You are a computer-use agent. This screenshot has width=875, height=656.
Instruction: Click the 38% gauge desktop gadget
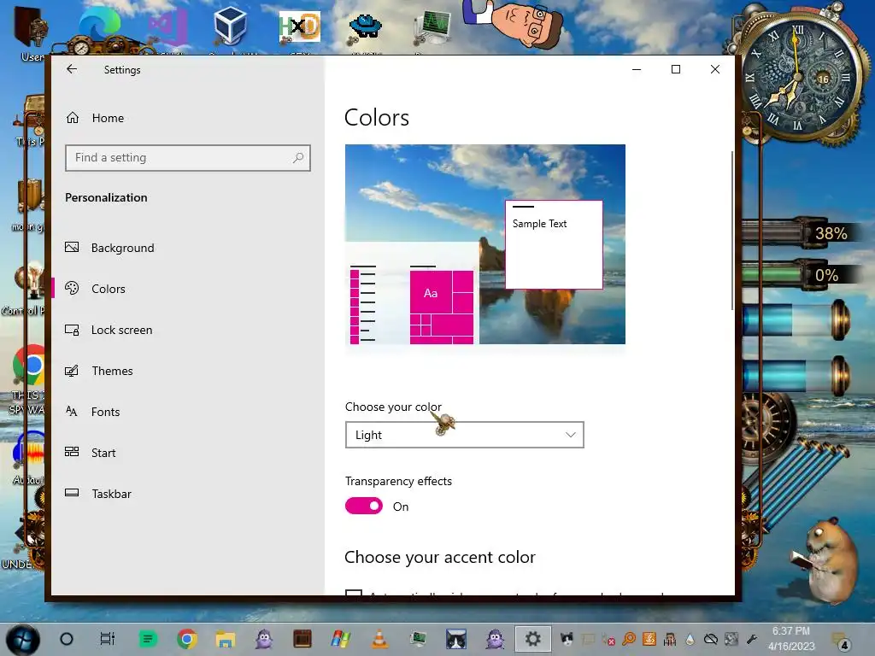click(x=798, y=232)
